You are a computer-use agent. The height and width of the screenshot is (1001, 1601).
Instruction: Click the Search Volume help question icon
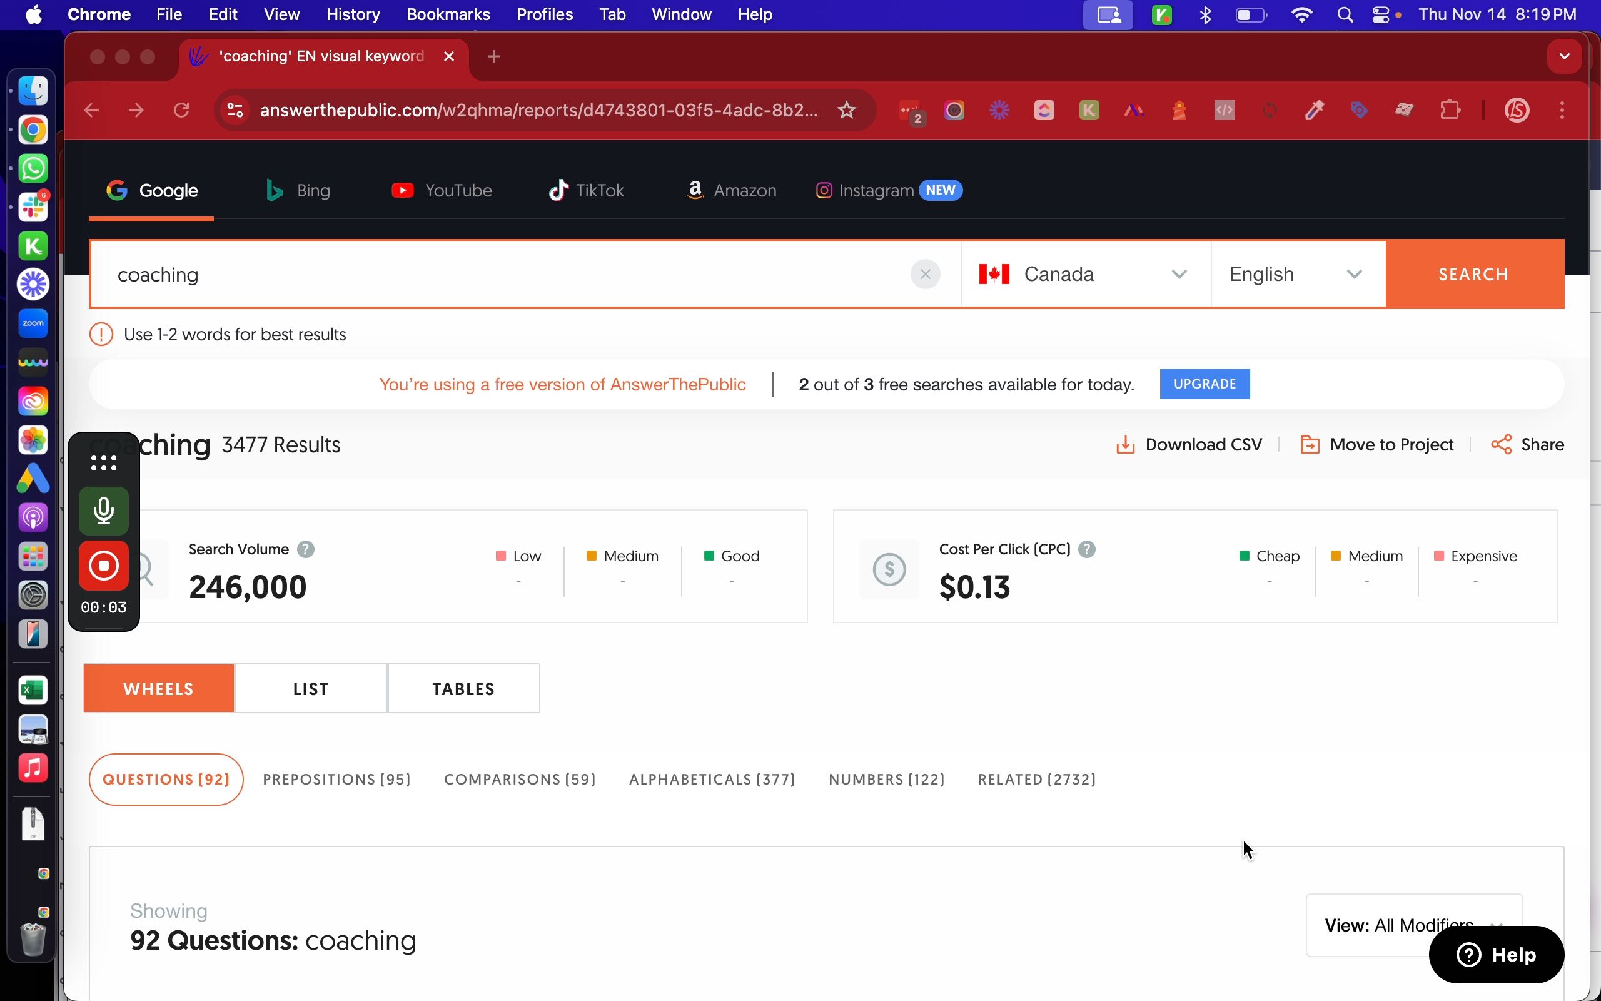[x=306, y=549]
